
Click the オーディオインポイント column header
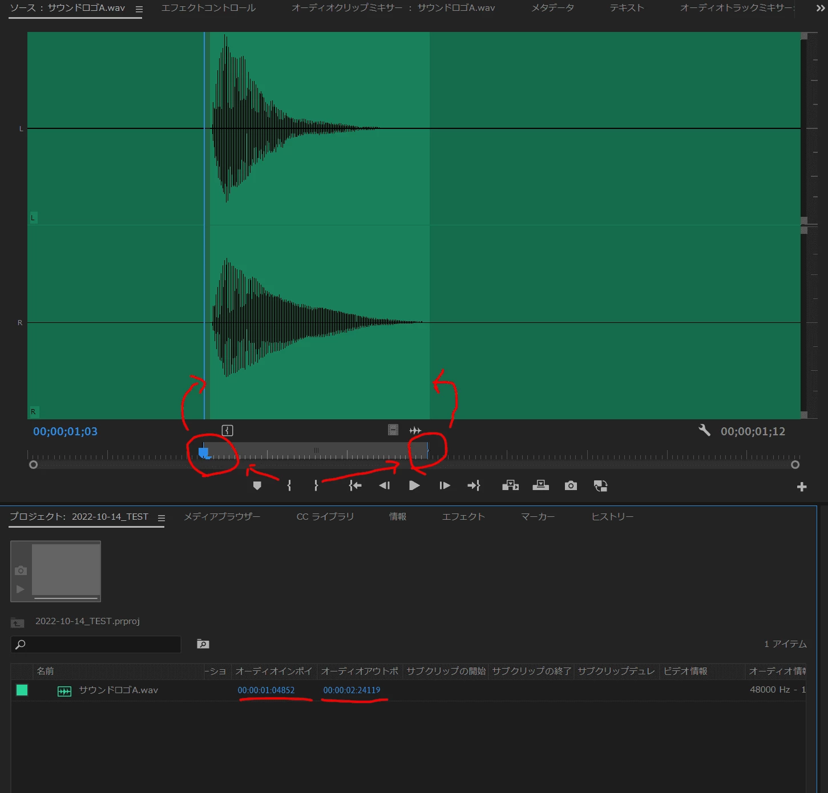[274, 671]
